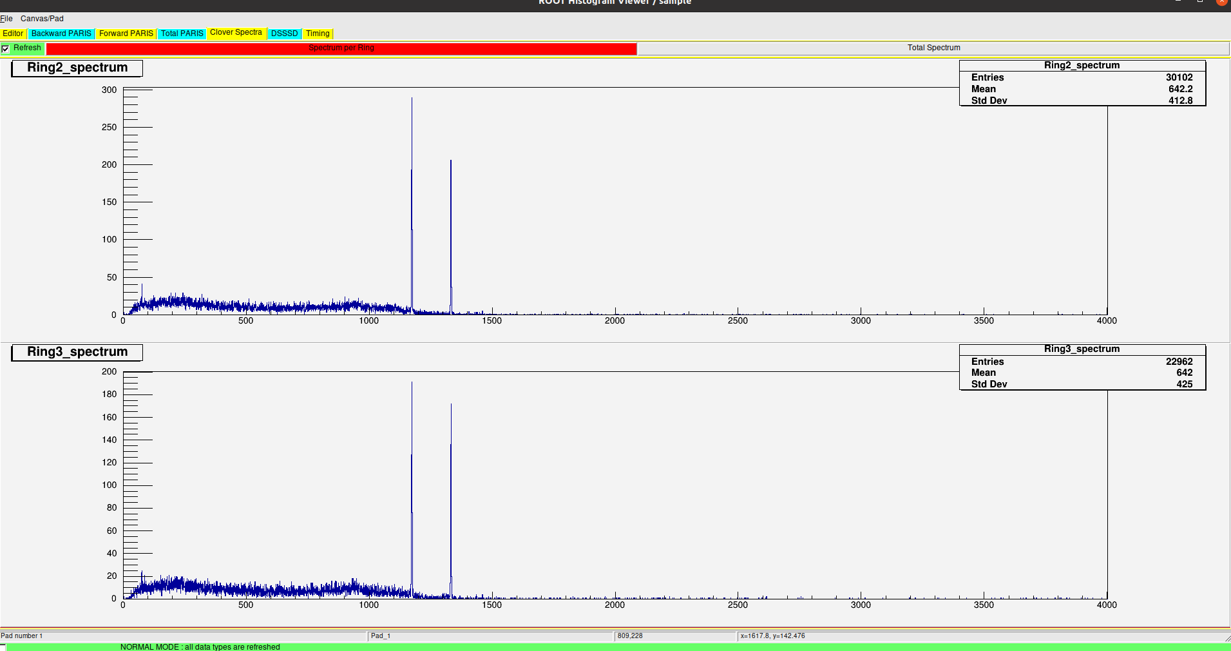
Task: Open the File menu
Action: (6, 19)
